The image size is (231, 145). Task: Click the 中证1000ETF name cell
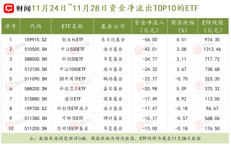coord(73,69)
